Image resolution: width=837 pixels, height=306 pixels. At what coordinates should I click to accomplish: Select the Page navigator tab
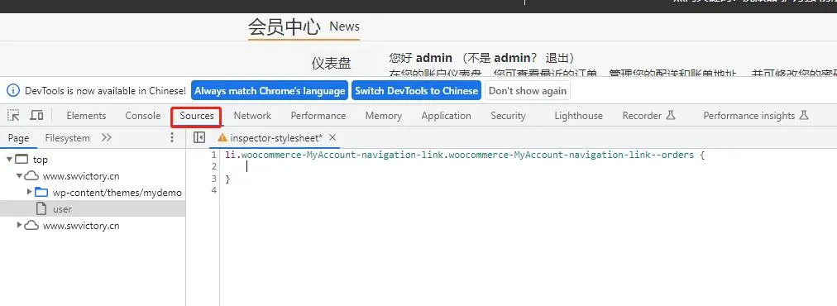pos(19,138)
